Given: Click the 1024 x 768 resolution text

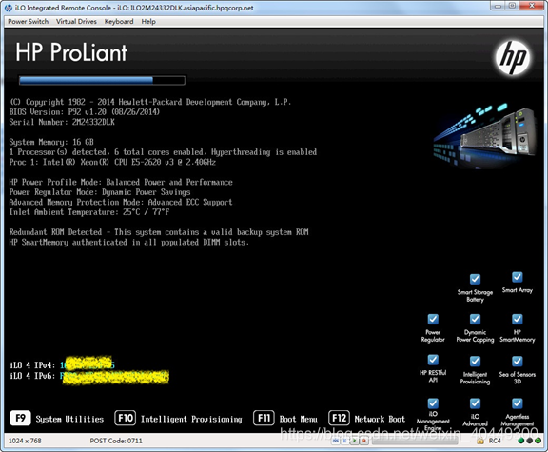Looking at the screenshot, I should pyautogui.click(x=25, y=441).
